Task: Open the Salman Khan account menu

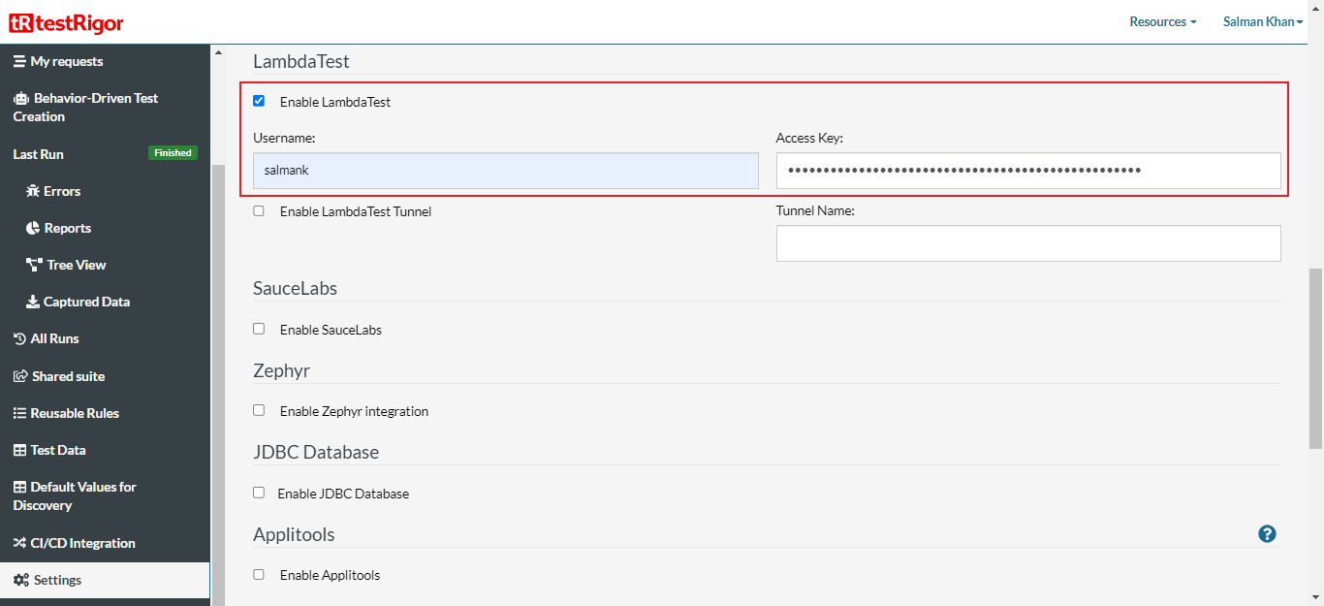Action: click(x=1260, y=20)
